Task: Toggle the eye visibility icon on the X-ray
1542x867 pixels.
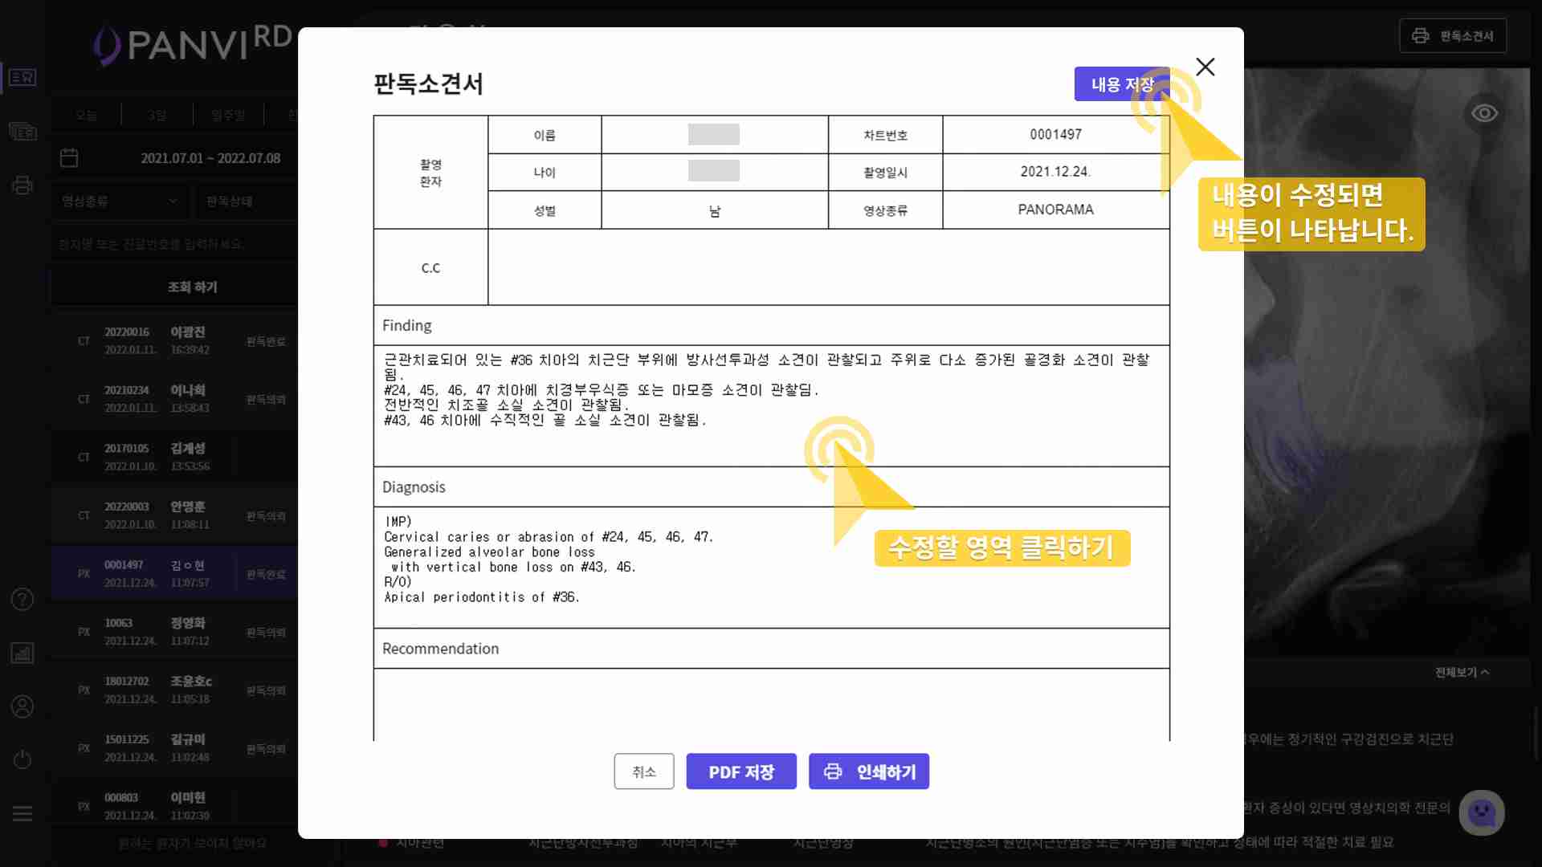Action: click(x=1484, y=113)
